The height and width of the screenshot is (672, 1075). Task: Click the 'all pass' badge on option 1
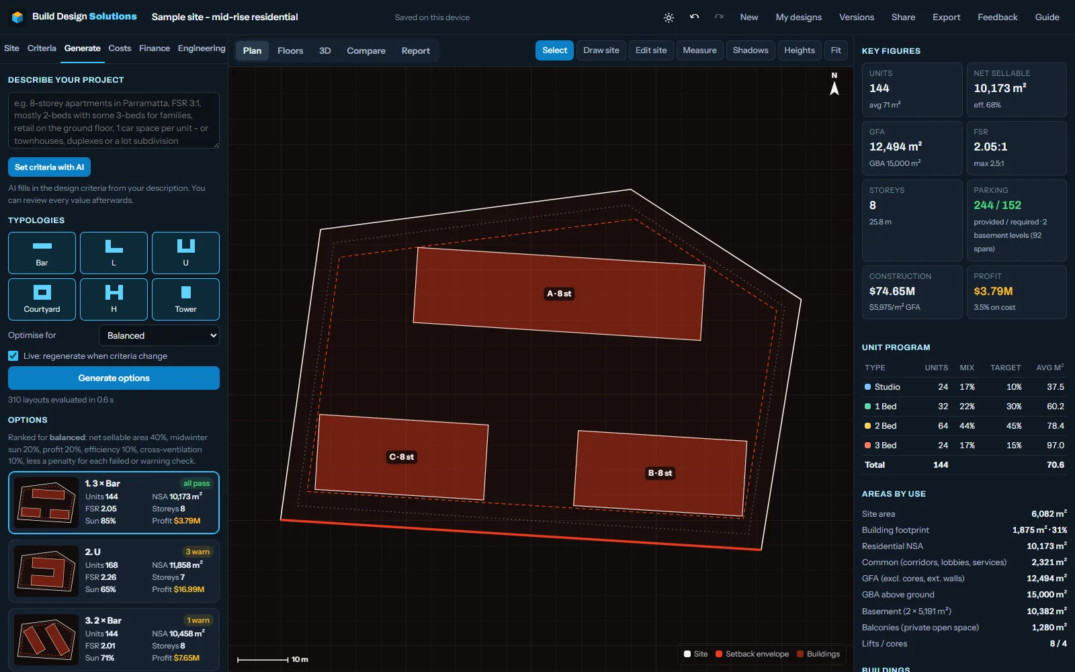click(196, 483)
